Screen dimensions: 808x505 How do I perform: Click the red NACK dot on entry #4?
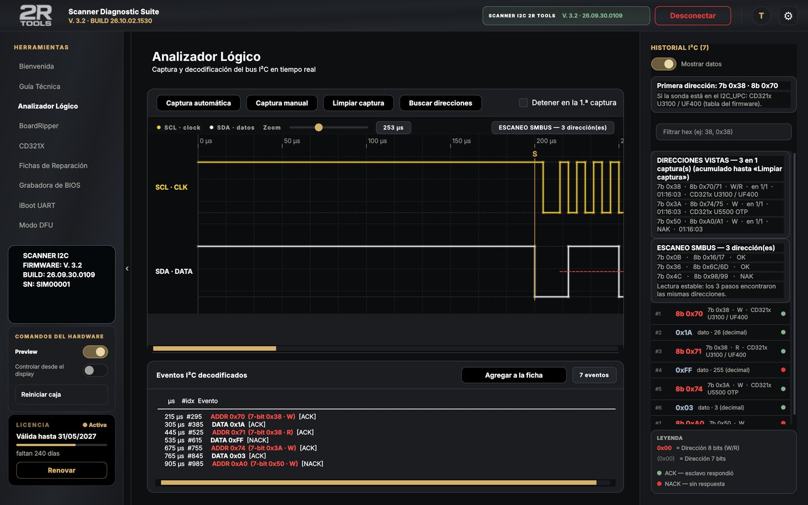783,370
